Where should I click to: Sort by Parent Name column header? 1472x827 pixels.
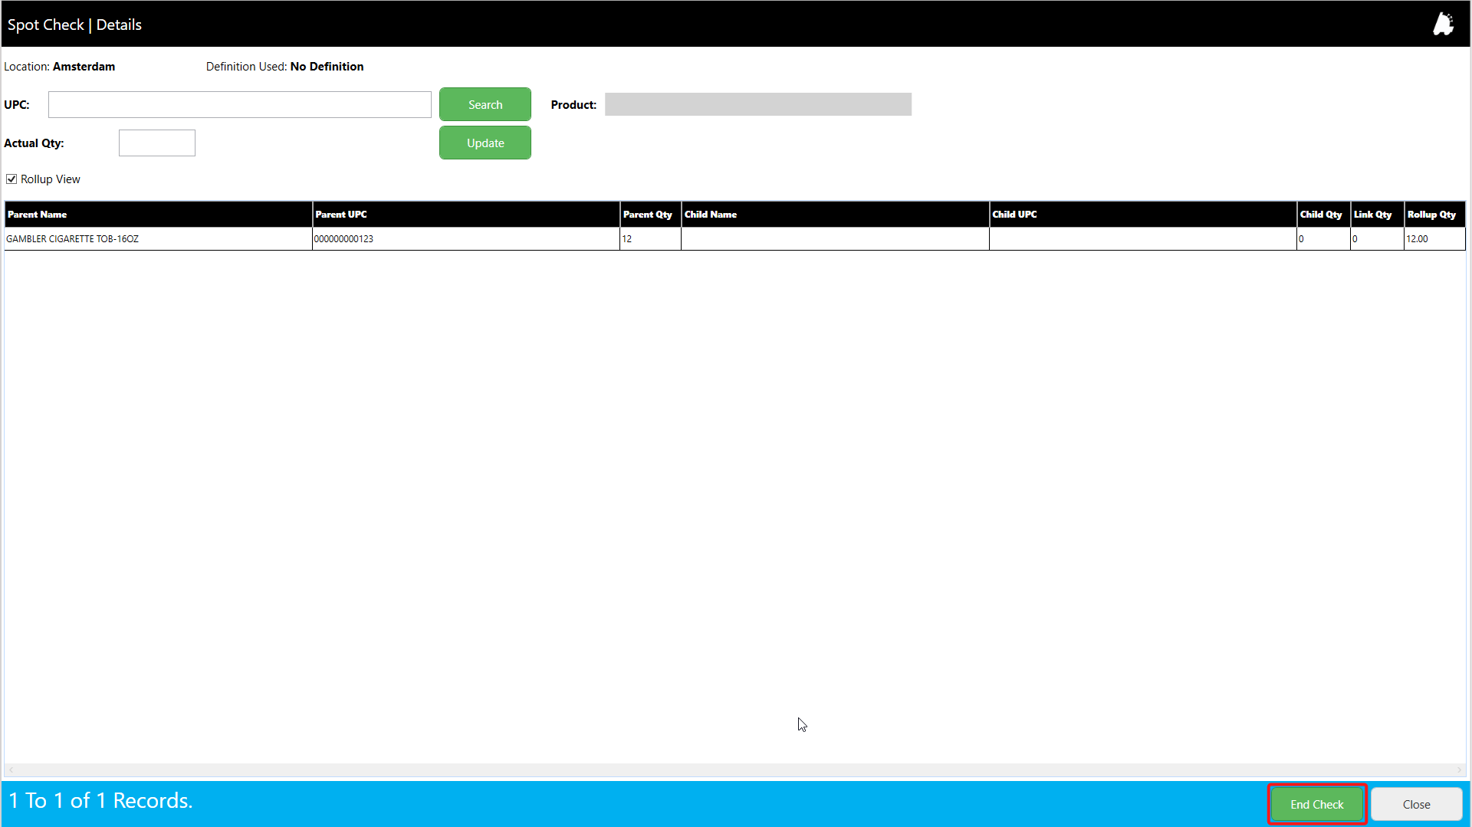tap(159, 215)
